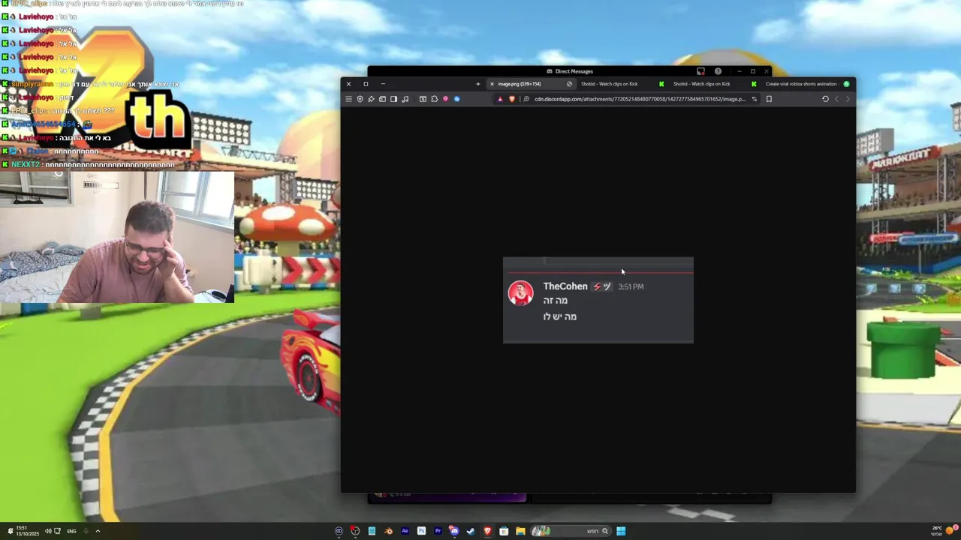Open After Effects from taskbar
This screenshot has height=540, width=961.
click(405, 531)
